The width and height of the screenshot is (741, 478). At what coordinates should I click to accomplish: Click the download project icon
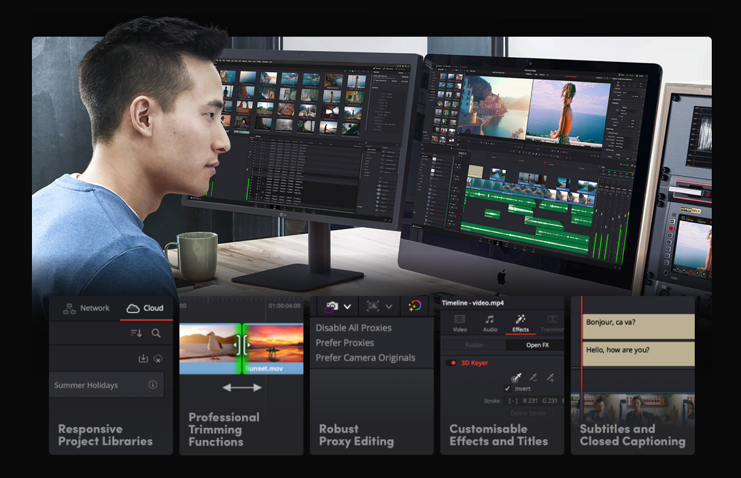pyautogui.click(x=143, y=358)
